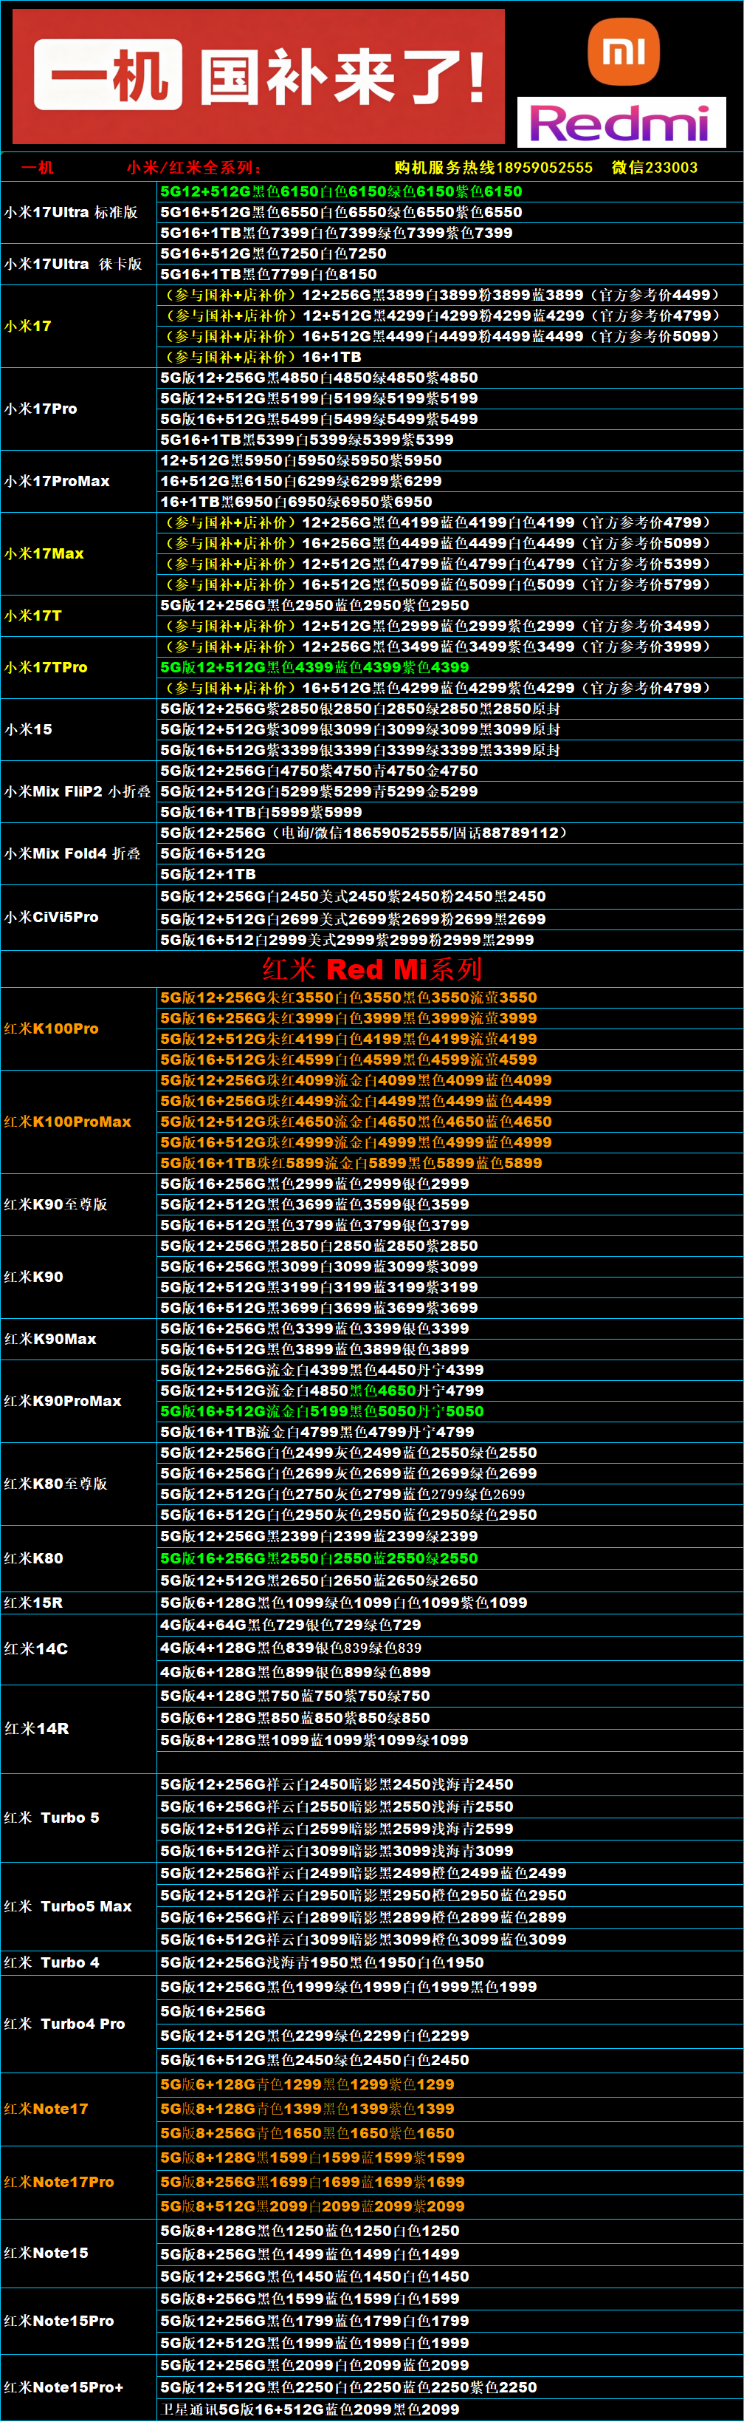
Task: Select the row '5G版6+128G黑色1099绿色1099白色1099紫色1099'
Action: pyautogui.click(x=450, y=1603)
